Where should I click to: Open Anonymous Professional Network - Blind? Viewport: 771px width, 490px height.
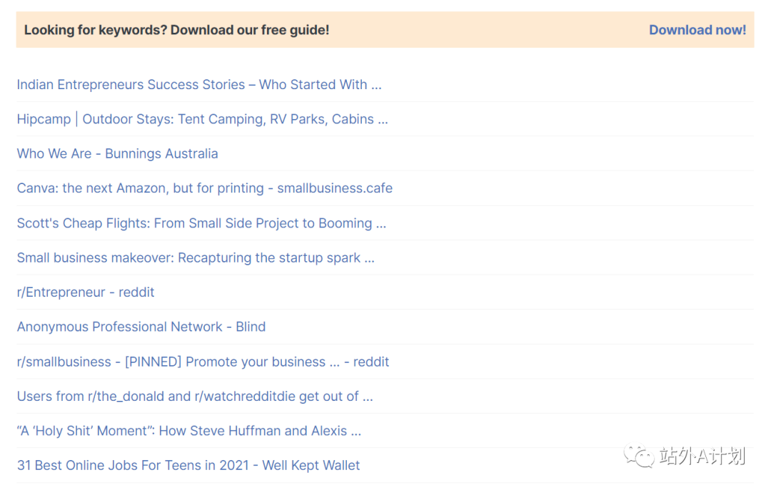pyautogui.click(x=141, y=327)
